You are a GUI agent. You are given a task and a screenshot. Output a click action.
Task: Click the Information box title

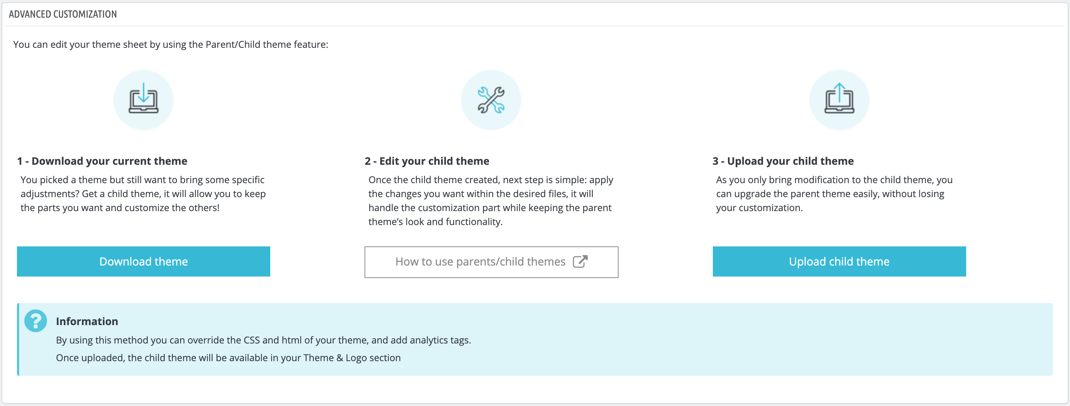point(87,321)
